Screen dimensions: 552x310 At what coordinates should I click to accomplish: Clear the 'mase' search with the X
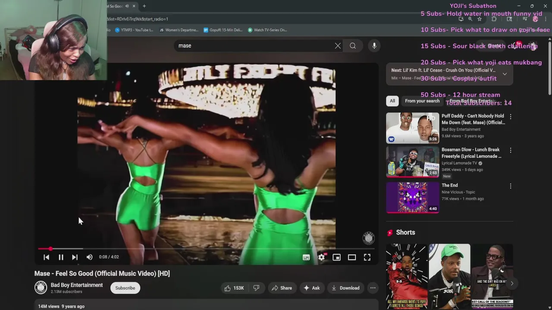tap(338, 46)
